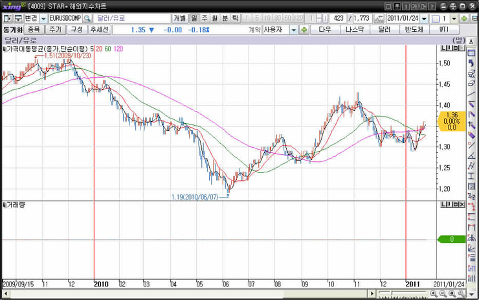The image size is (479, 300).
Task: Open the chart layout count dropdown
Action: [454, 18]
